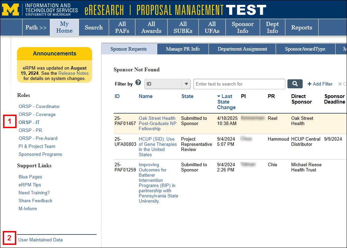Viewport: 347px width, 248px height.
Task: Switch to the Manage PR Info tab
Action: point(183,49)
